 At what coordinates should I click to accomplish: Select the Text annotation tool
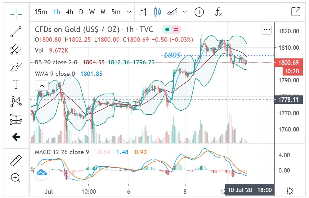coord(16,84)
